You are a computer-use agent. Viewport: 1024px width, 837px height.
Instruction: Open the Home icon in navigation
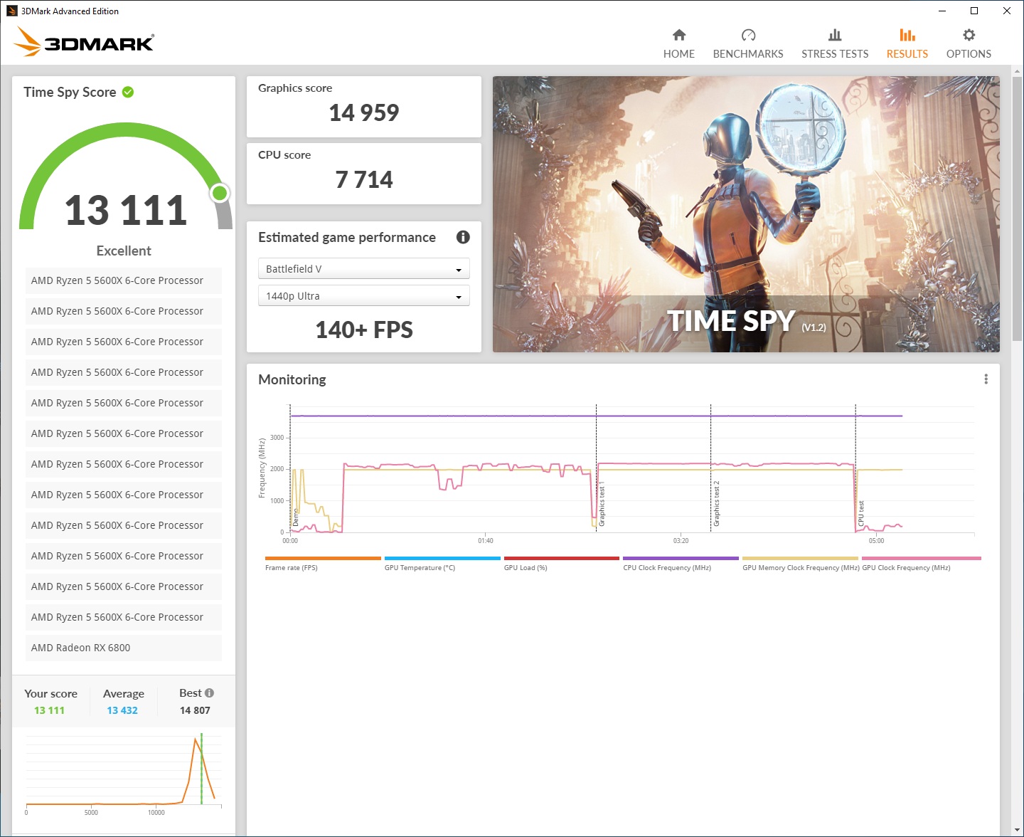click(678, 35)
